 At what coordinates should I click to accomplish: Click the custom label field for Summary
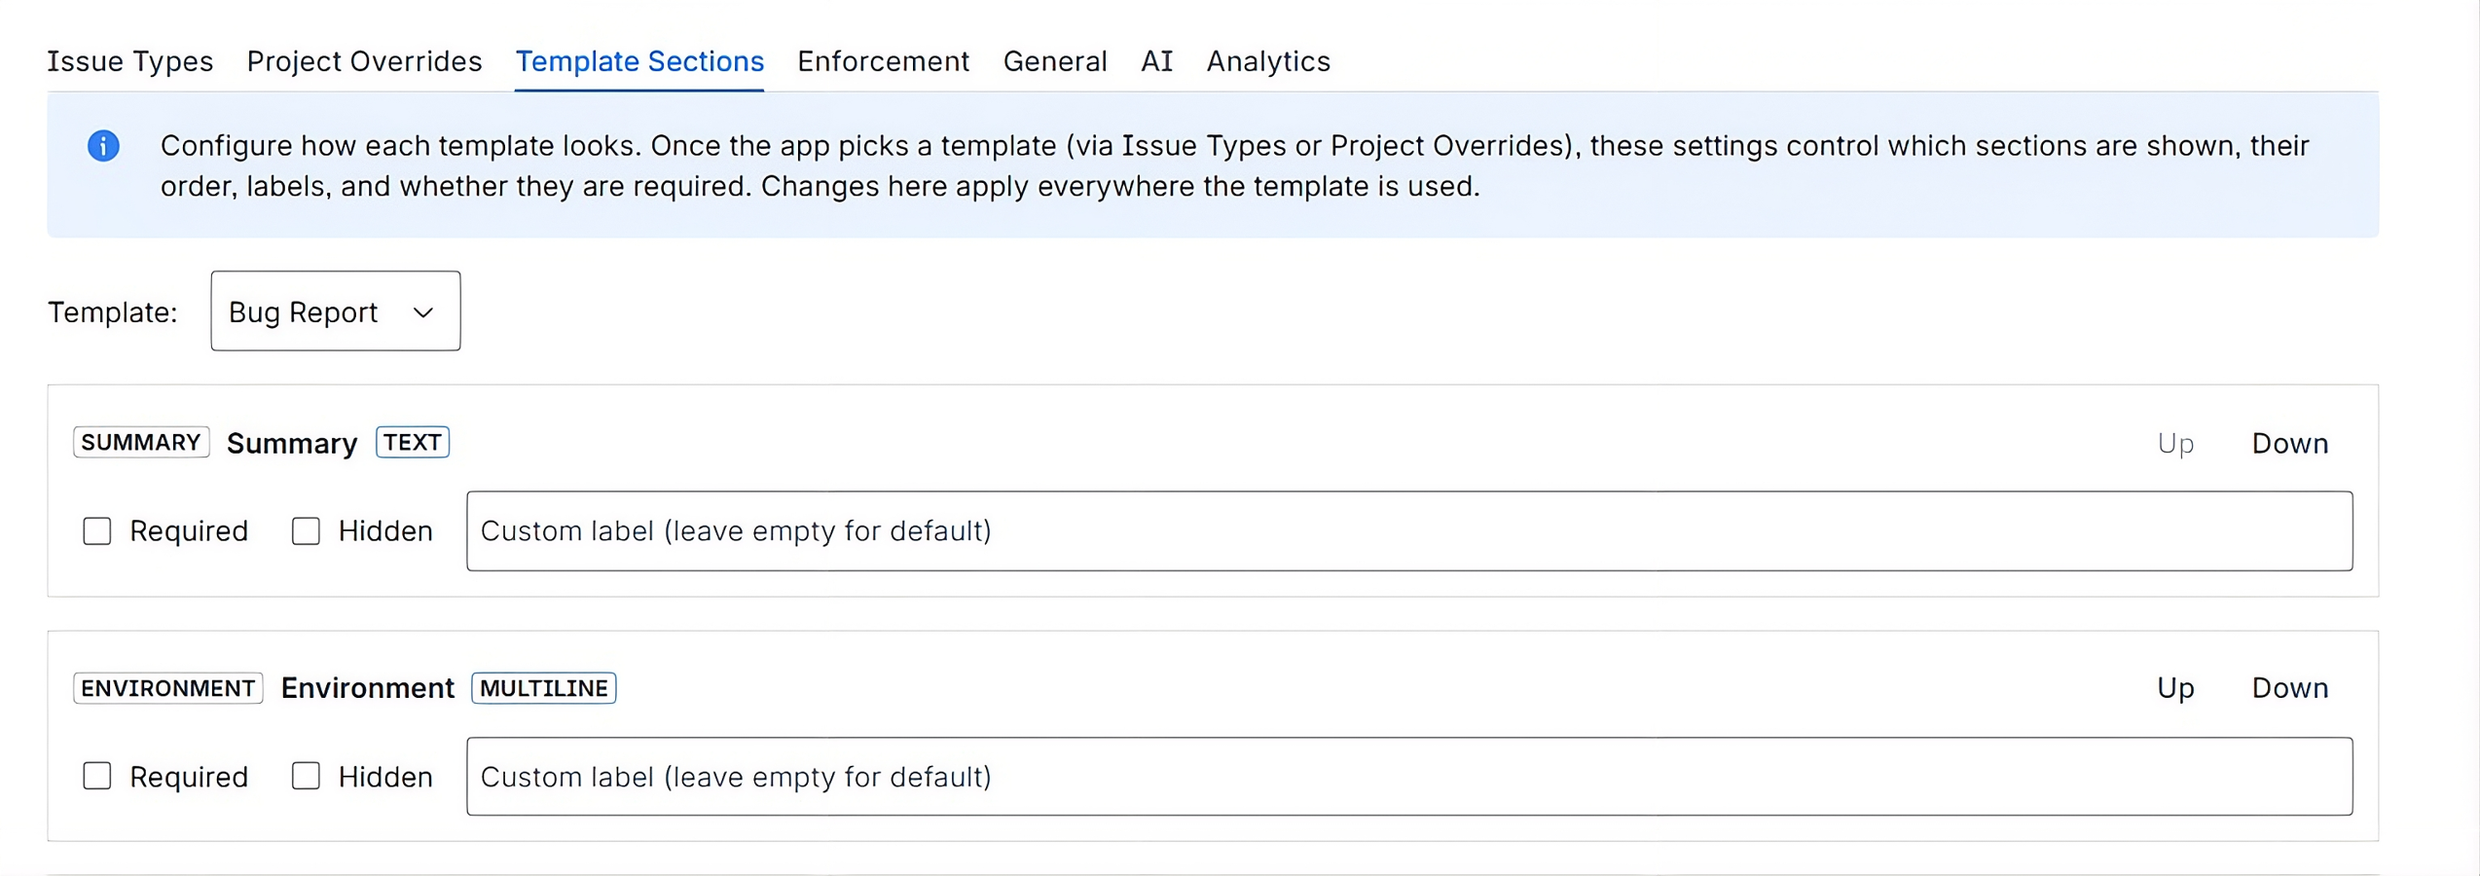pyautogui.click(x=1407, y=531)
